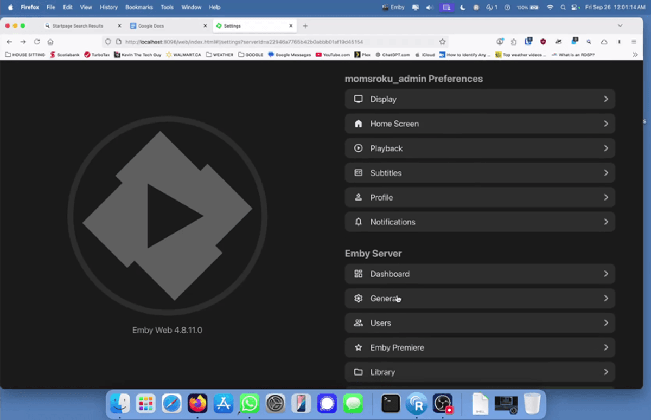Click the Profile person icon

[x=358, y=197]
